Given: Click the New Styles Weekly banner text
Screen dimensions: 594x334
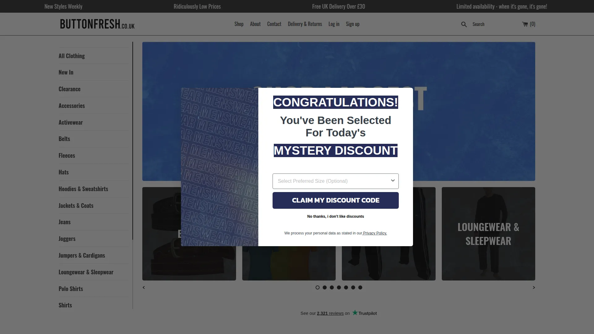Looking at the screenshot, I should [63, 6].
